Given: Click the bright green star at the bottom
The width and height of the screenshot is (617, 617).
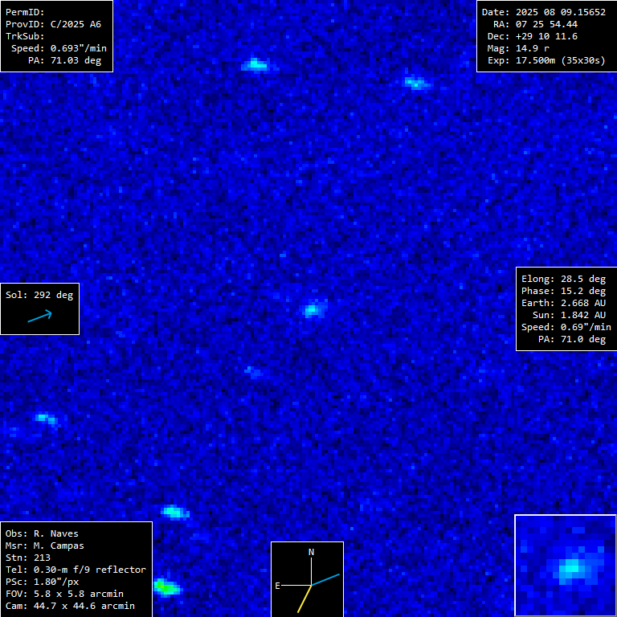Looking at the screenshot, I should (165, 587).
